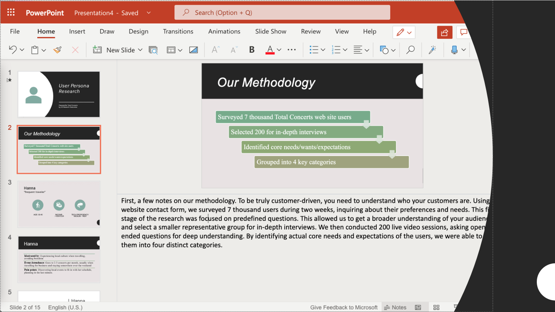Expand the Layout dropdown arrow
The height and width of the screenshot is (312, 555).
(180, 50)
